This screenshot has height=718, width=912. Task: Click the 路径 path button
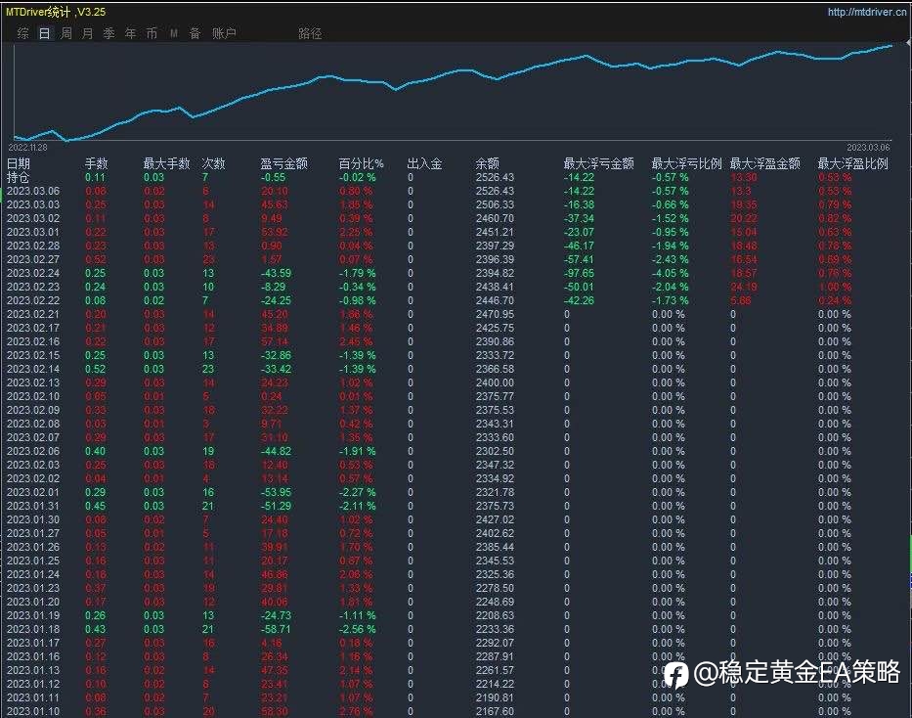pyautogui.click(x=310, y=33)
